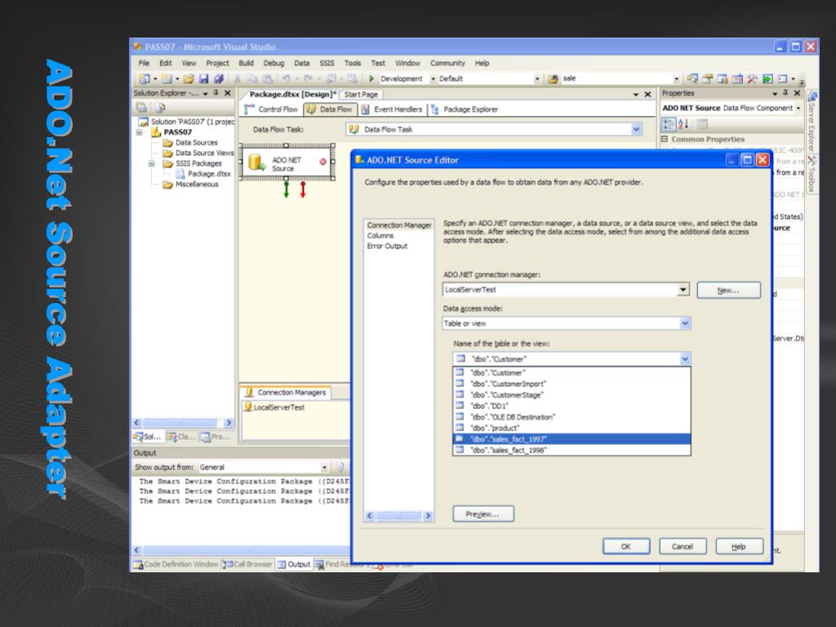The width and height of the screenshot is (836, 627).
Task: Open the Data access mode dropdown
Action: (685, 323)
